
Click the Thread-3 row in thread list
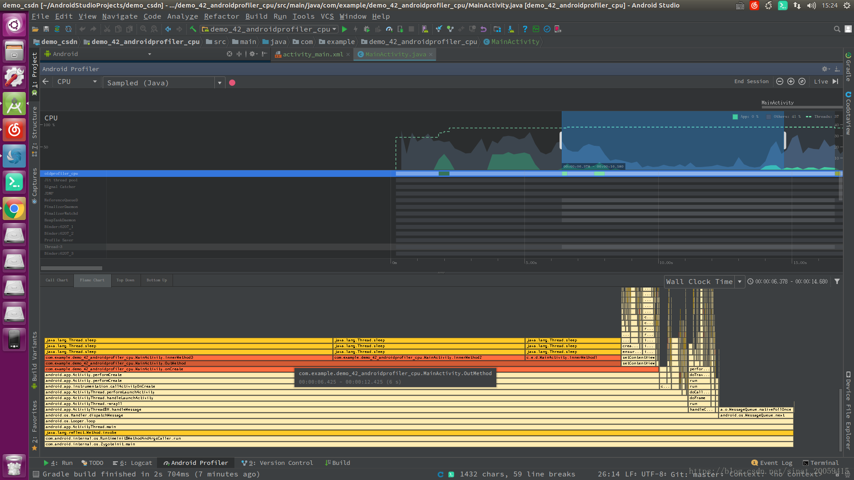[x=53, y=247]
